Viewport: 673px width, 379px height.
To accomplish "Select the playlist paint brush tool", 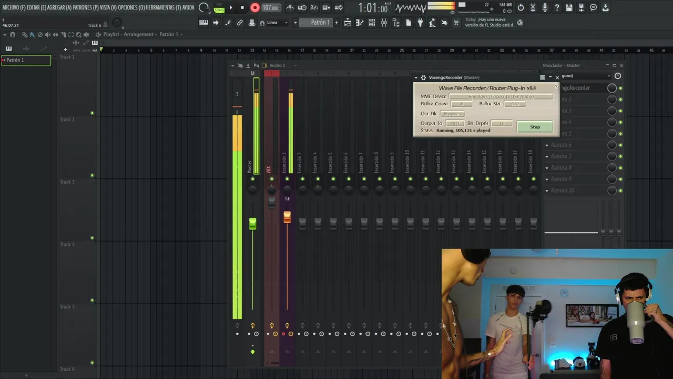I will coord(32,35).
